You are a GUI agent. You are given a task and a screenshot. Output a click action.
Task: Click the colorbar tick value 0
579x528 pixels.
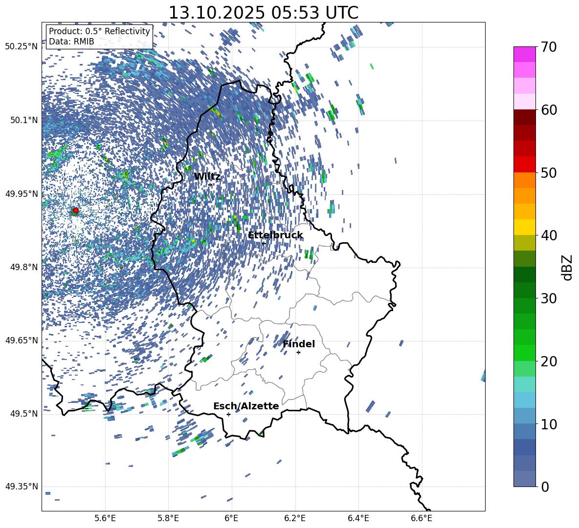[x=545, y=486]
